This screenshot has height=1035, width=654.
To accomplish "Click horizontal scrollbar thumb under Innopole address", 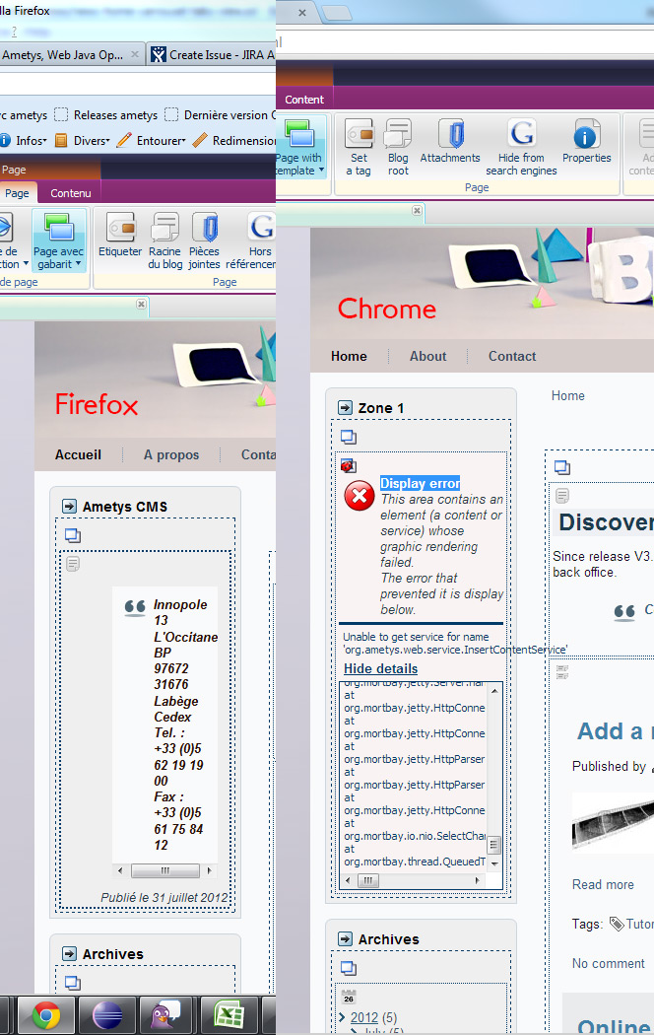I will 165,870.
